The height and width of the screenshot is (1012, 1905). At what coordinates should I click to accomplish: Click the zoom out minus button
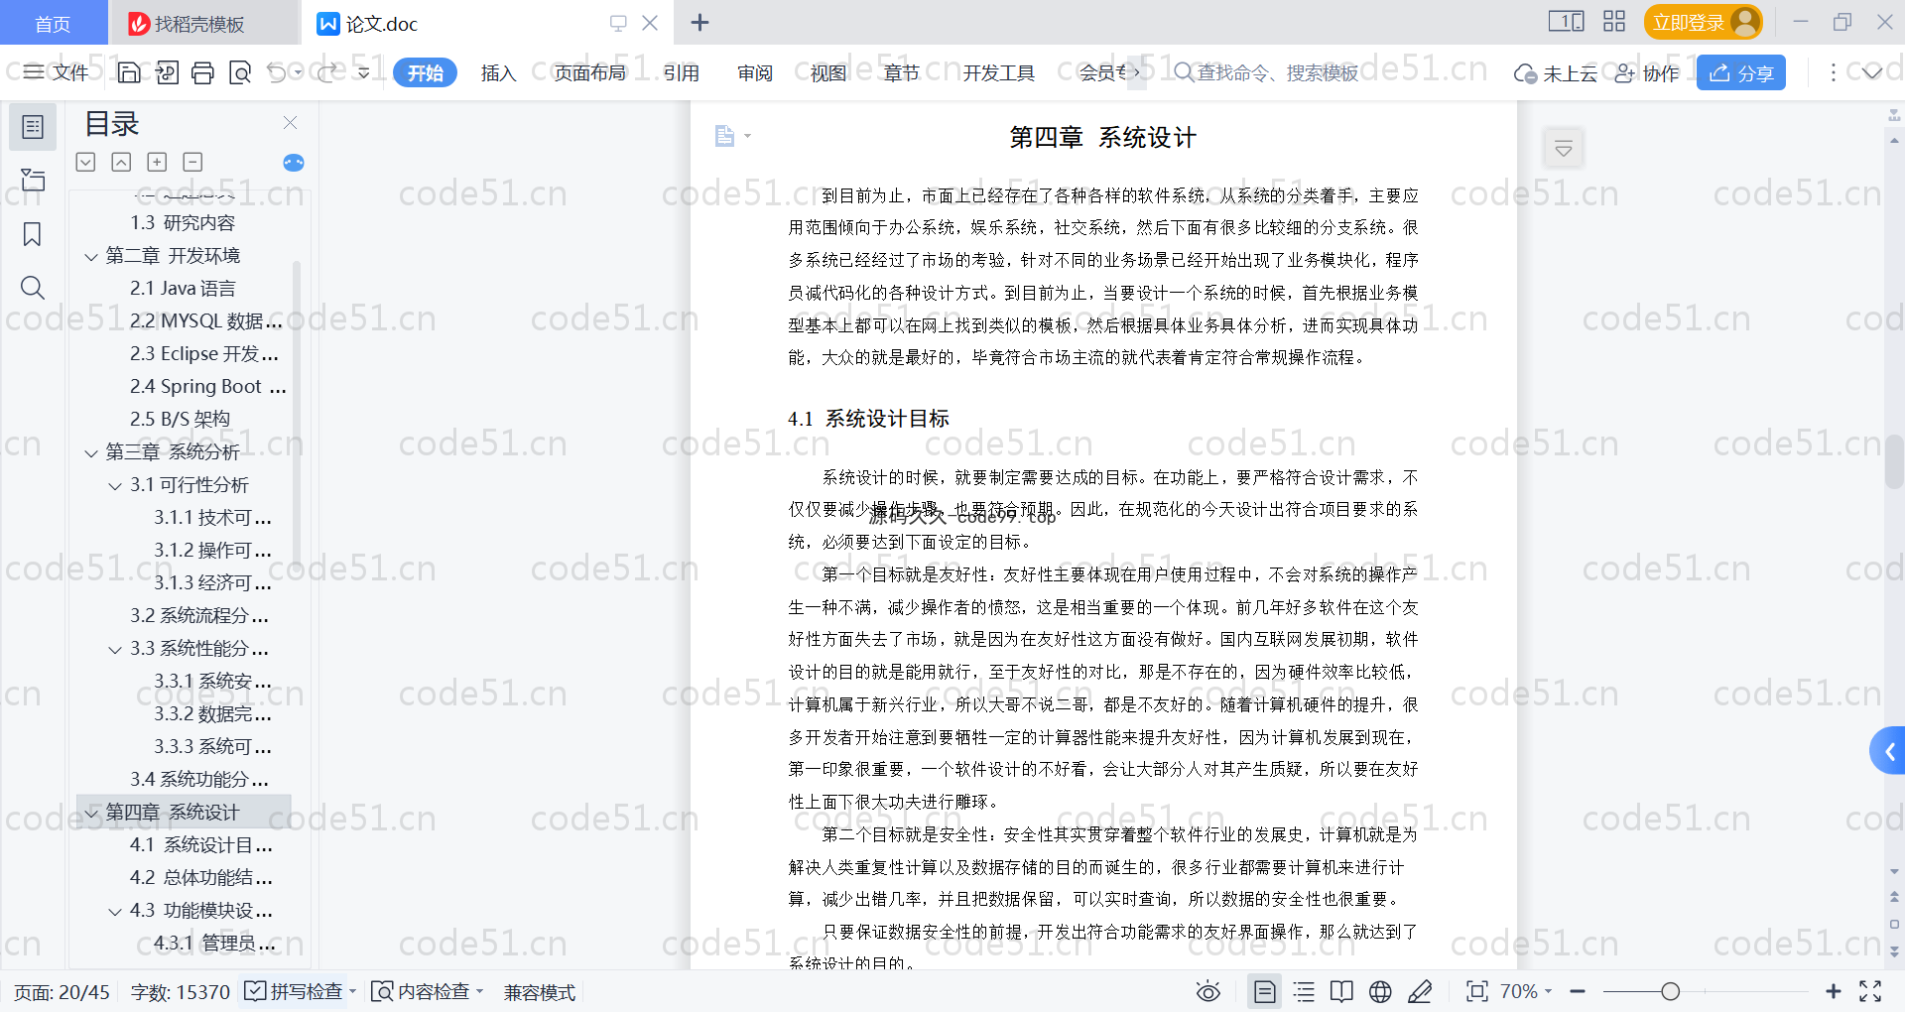click(x=1578, y=991)
